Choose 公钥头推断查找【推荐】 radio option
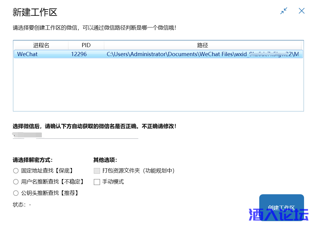This screenshot has height=225, width=313. 16,193
